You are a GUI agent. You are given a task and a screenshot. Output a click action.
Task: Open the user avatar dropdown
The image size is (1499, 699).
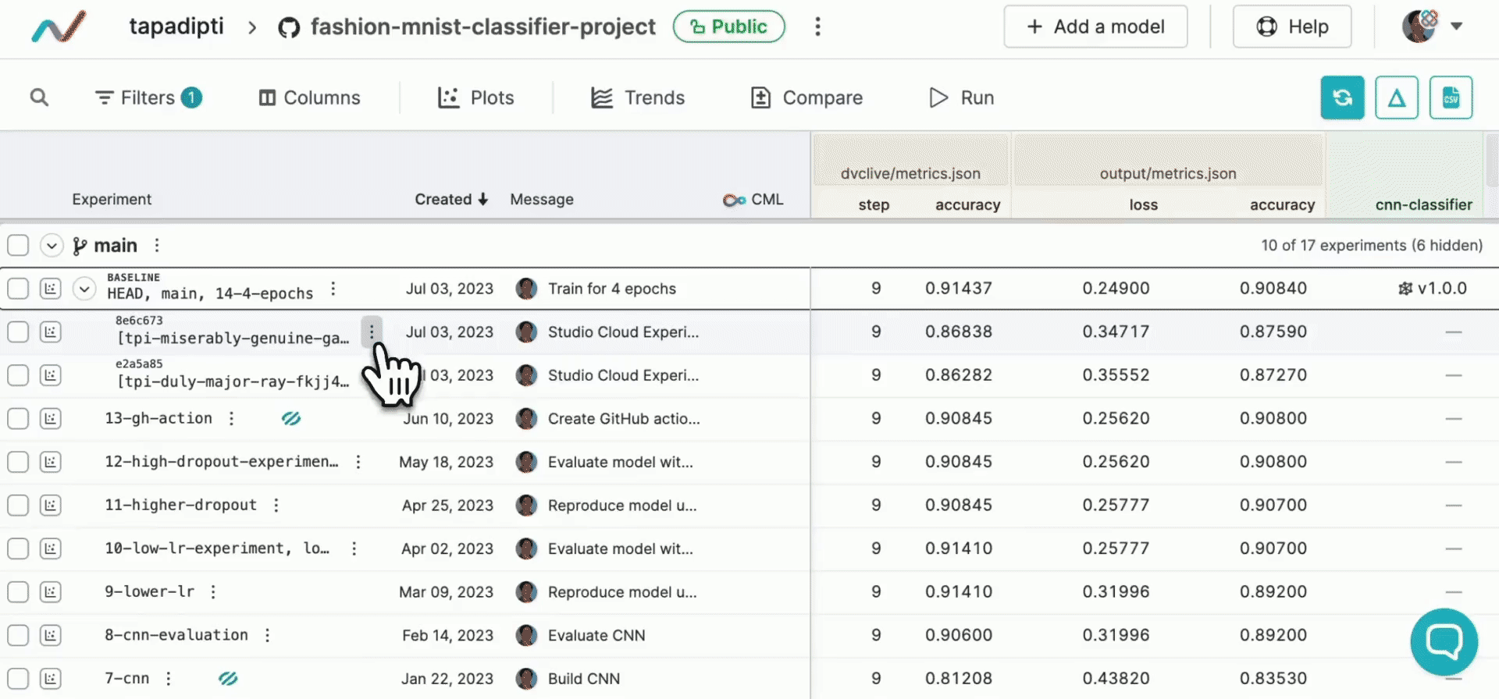tap(1432, 27)
